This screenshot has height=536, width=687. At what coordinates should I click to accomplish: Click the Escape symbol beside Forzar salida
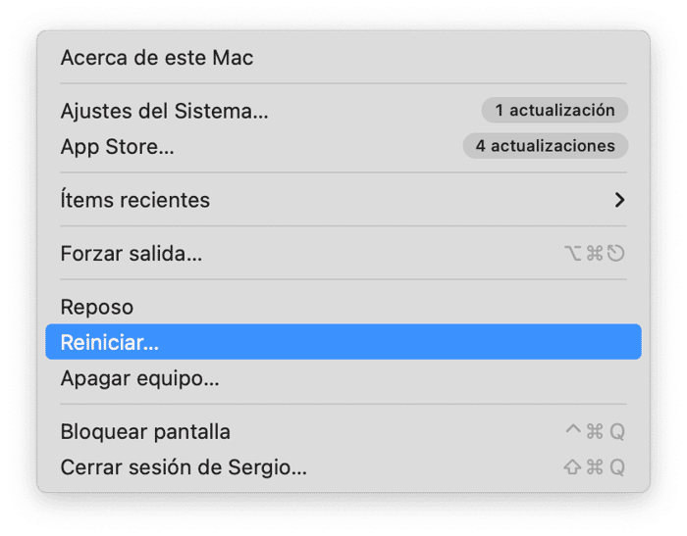(616, 254)
